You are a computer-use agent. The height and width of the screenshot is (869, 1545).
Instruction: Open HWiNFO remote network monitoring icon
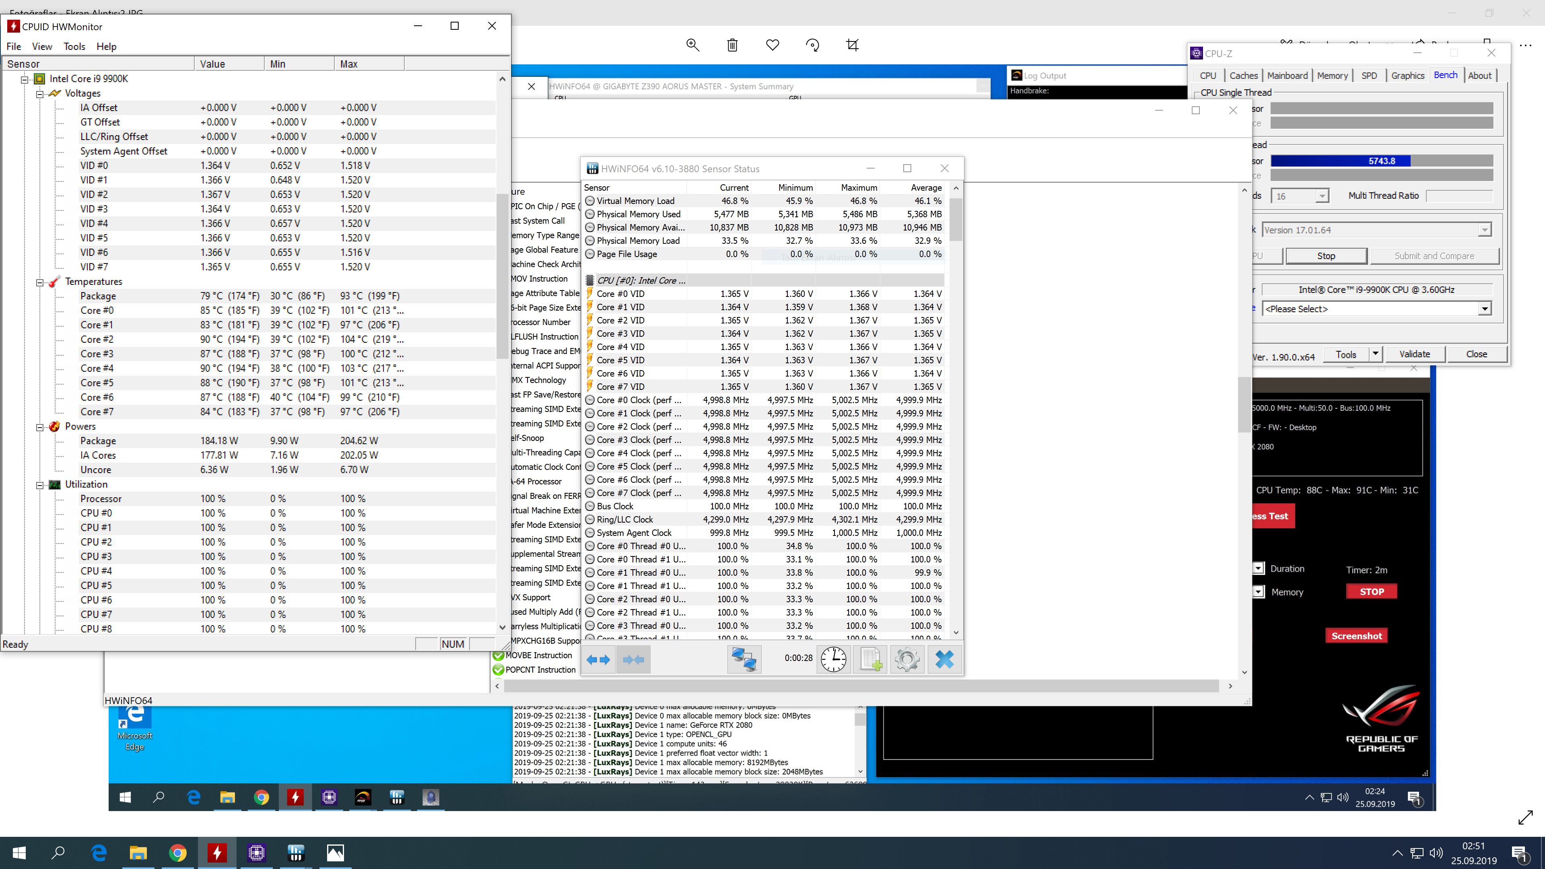pyautogui.click(x=744, y=660)
